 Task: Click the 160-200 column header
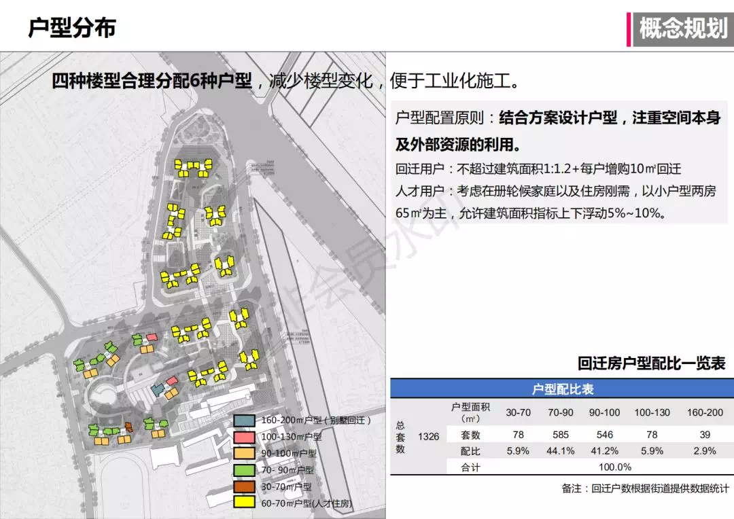point(705,413)
